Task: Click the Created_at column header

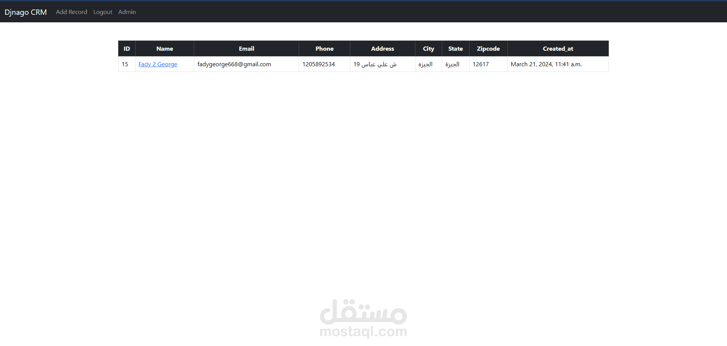Action: point(558,49)
